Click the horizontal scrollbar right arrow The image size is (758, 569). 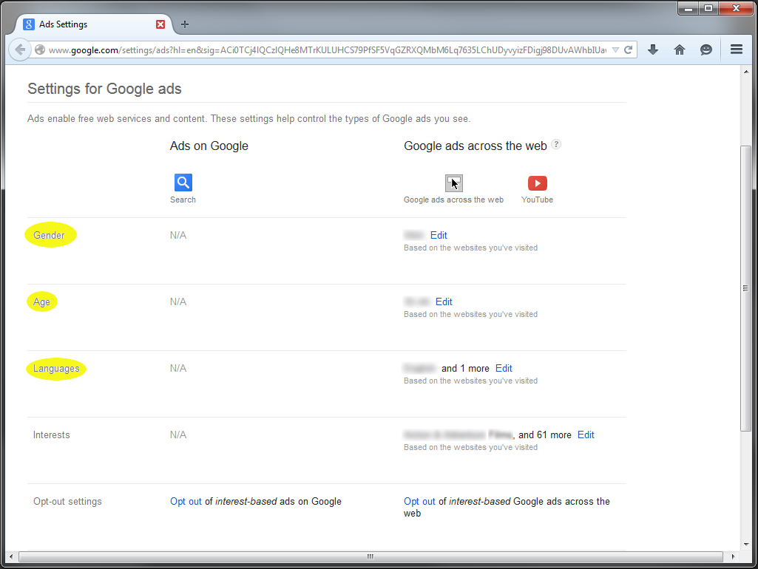pos(734,556)
